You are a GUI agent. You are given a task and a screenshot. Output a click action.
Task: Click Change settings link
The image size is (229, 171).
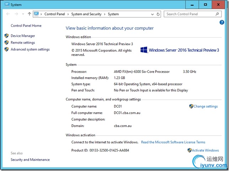(x=206, y=107)
